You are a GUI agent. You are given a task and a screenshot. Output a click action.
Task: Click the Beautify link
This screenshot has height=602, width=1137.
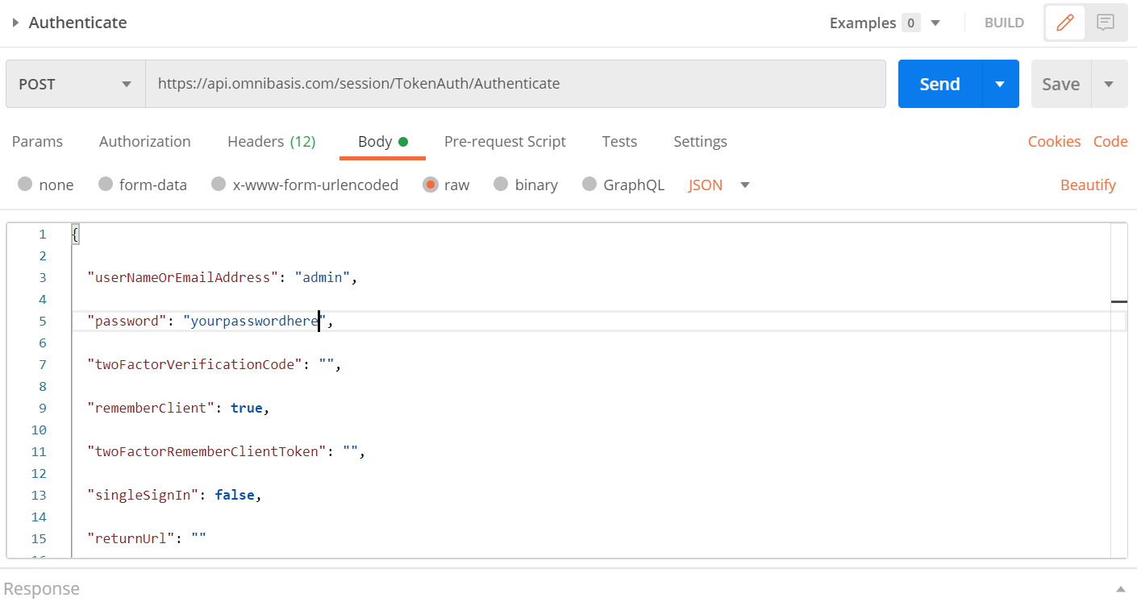[x=1088, y=185]
